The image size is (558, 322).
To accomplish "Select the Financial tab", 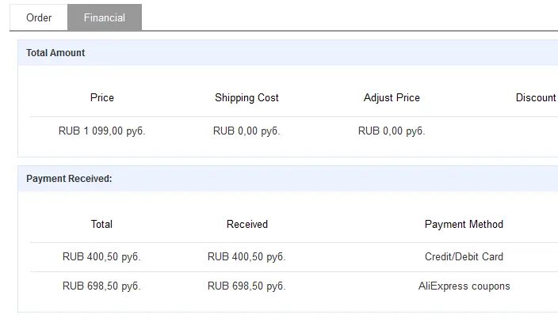I will point(105,17).
